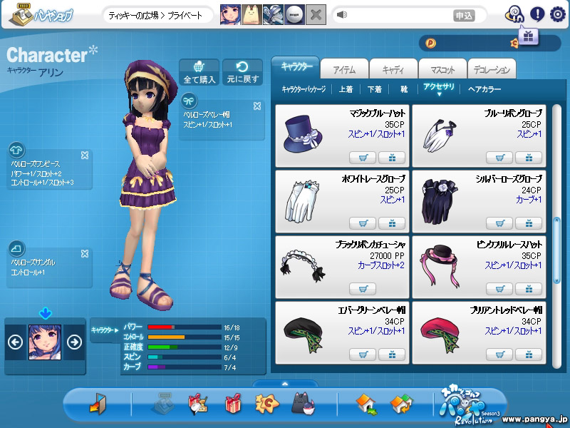Click the 元に戻す reset button
This screenshot has width=570, height=428.
pos(242,73)
